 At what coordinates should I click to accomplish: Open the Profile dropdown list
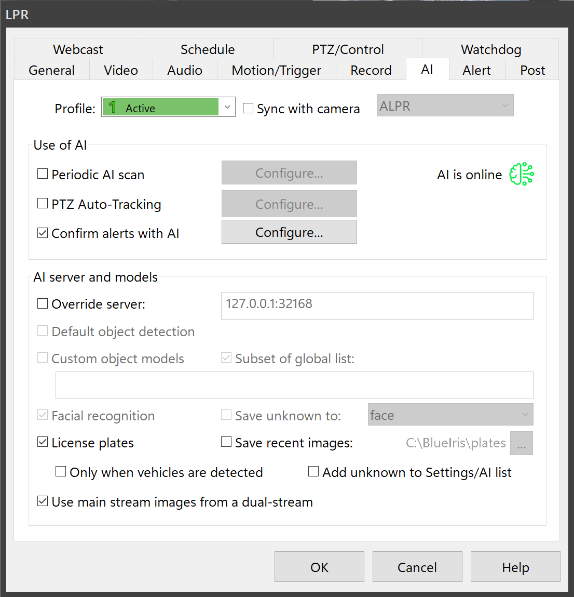click(227, 107)
